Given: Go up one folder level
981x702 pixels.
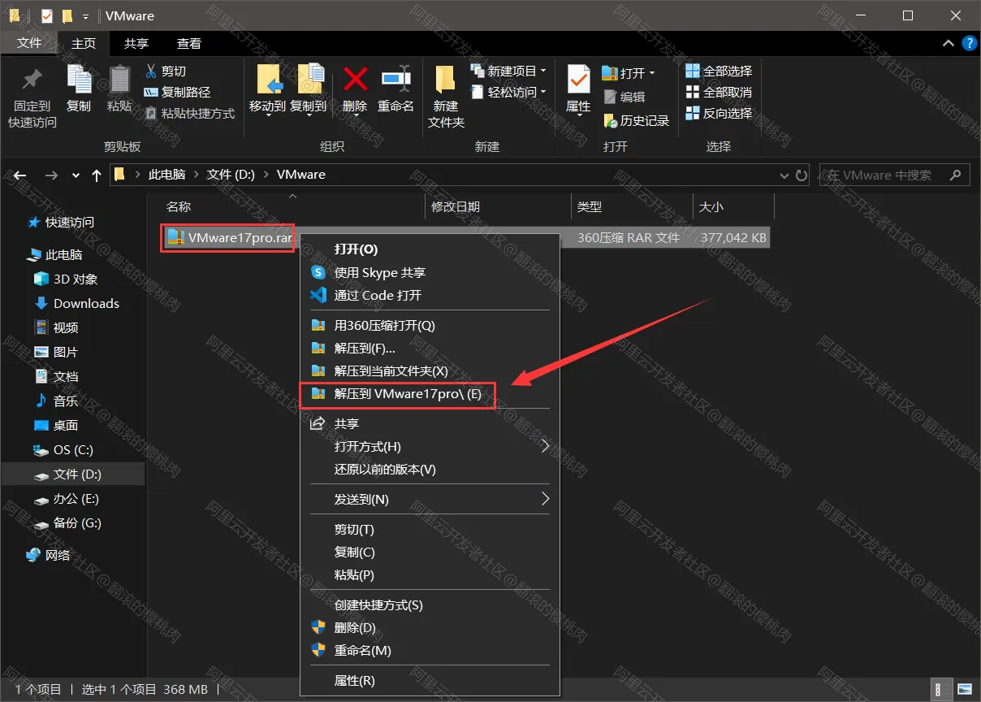Looking at the screenshot, I should click(97, 175).
